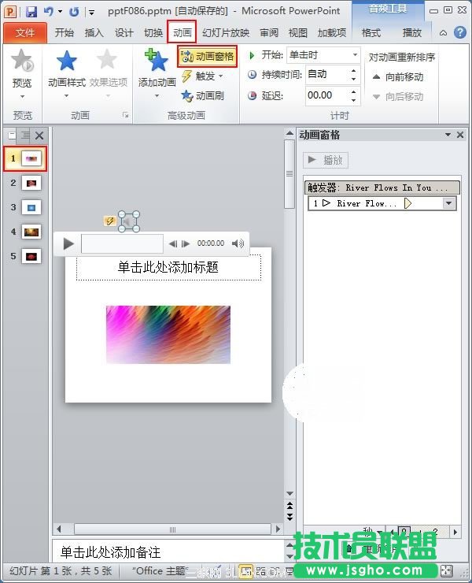Viewport: 472px width, 583px height.
Task: Open the 审阅 tab
Action: 269,33
